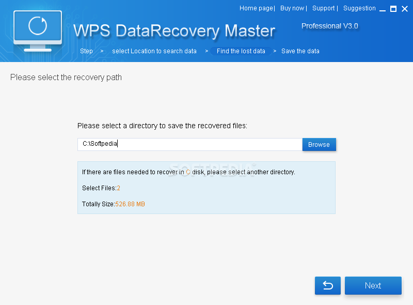Minimize the DataRecovery Master window
The height and width of the screenshot is (305, 413).
(x=383, y=9)
